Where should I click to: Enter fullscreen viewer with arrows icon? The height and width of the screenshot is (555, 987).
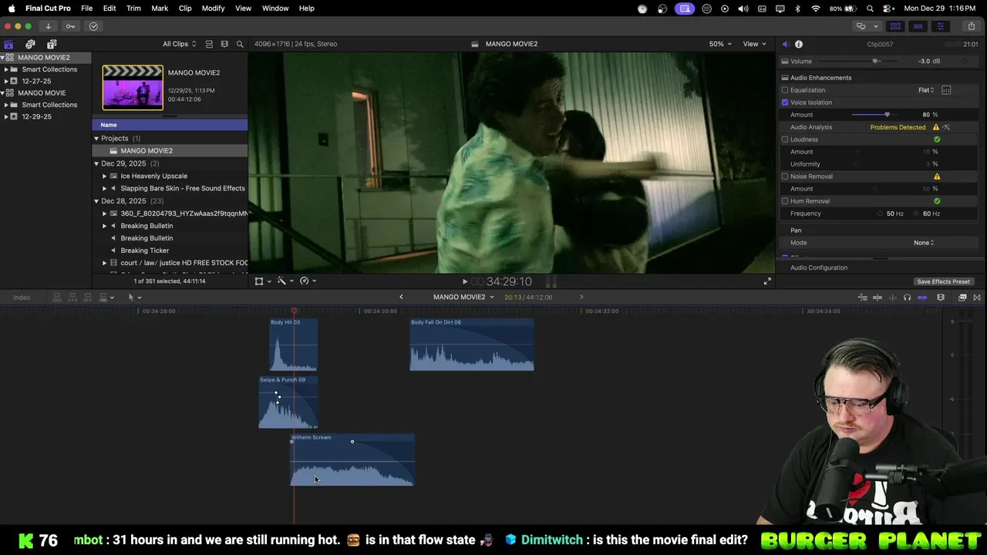767,281
